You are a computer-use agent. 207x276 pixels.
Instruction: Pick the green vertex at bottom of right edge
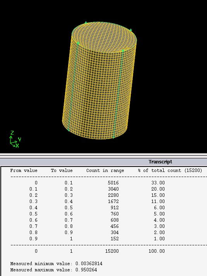(113, 137)
